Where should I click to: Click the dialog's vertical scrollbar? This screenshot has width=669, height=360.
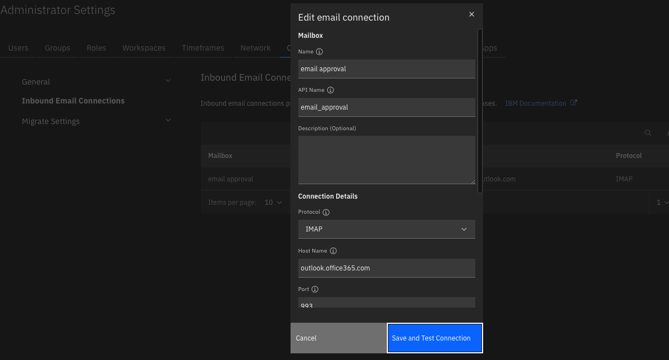[480, 111]
